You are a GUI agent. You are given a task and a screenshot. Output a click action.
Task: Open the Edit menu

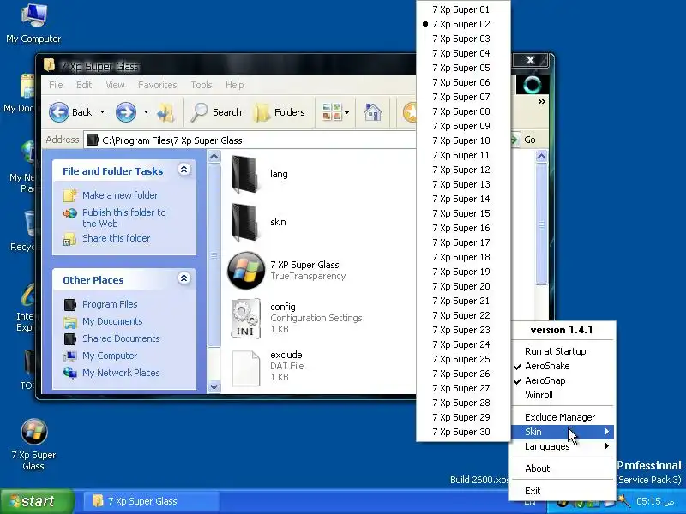[84, 85]
